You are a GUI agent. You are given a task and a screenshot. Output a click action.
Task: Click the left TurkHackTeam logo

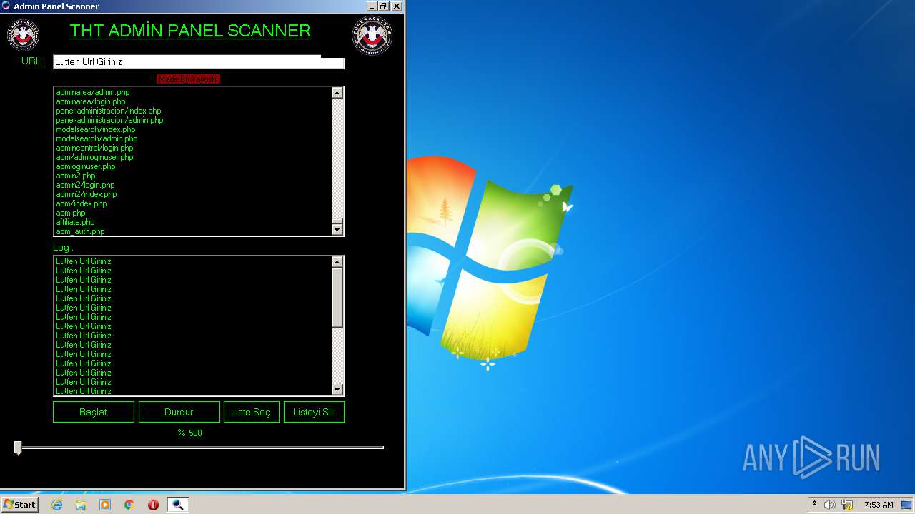pos(23,35)
